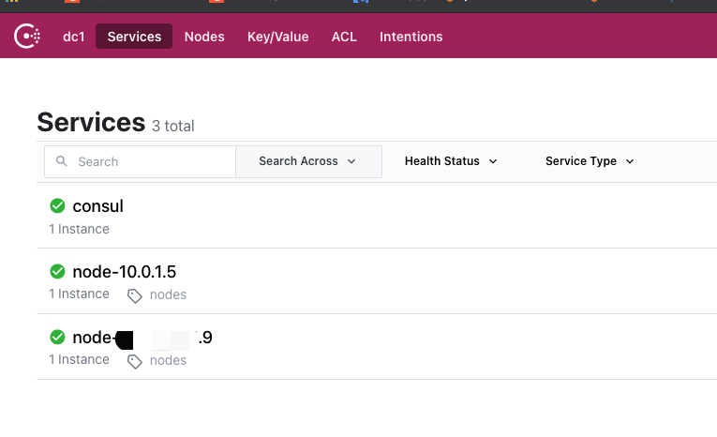
Task: Focus the Search input field
Action: [140, 161]
